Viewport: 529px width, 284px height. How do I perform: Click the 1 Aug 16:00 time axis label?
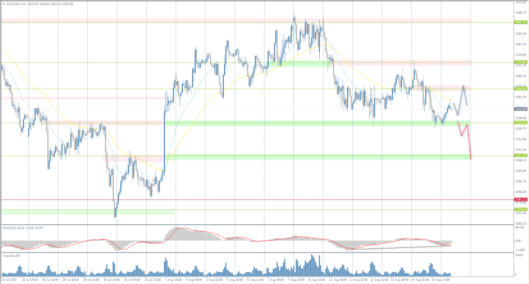click(174, 279)
